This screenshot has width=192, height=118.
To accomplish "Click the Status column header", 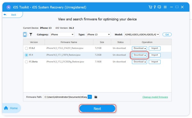I will (121, 42).
